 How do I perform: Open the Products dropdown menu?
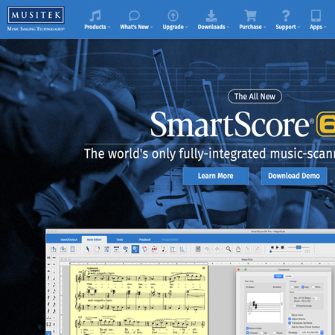[97, 20]
